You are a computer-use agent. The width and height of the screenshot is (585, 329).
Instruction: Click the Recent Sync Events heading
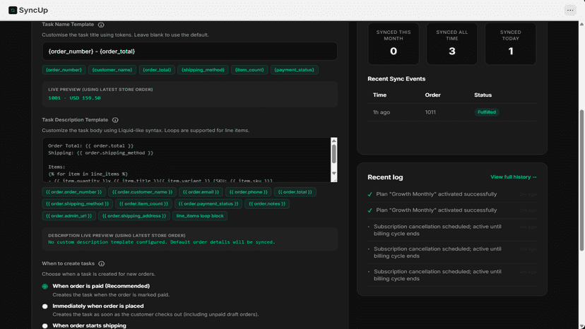tap(396, 79)
